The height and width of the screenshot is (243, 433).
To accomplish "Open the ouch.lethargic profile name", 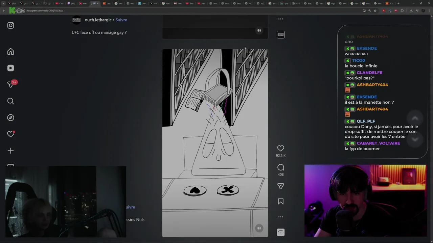I will [98, 20].
